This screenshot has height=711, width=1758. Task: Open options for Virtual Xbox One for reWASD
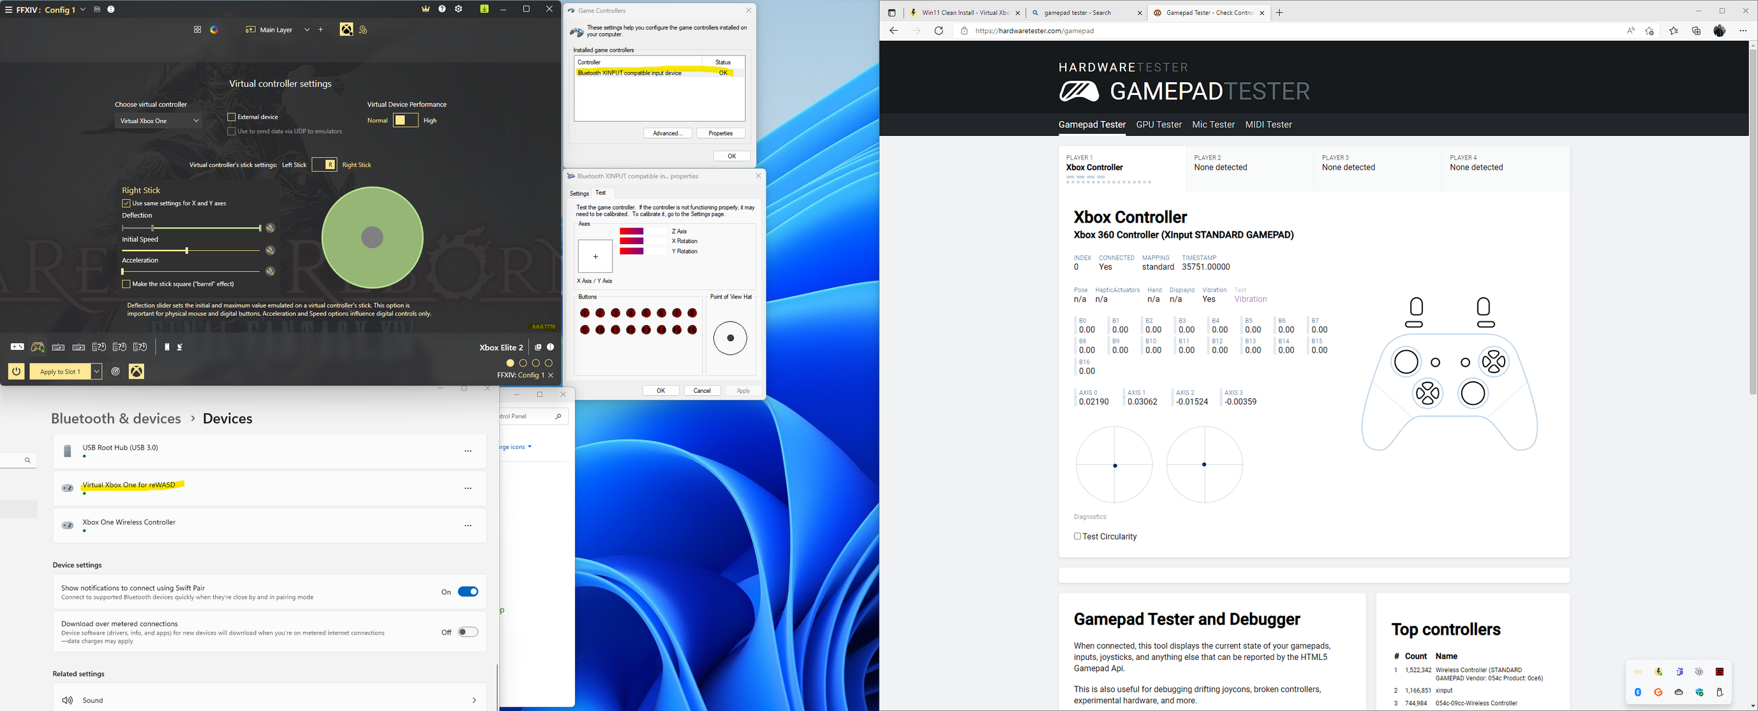point(468,488)
